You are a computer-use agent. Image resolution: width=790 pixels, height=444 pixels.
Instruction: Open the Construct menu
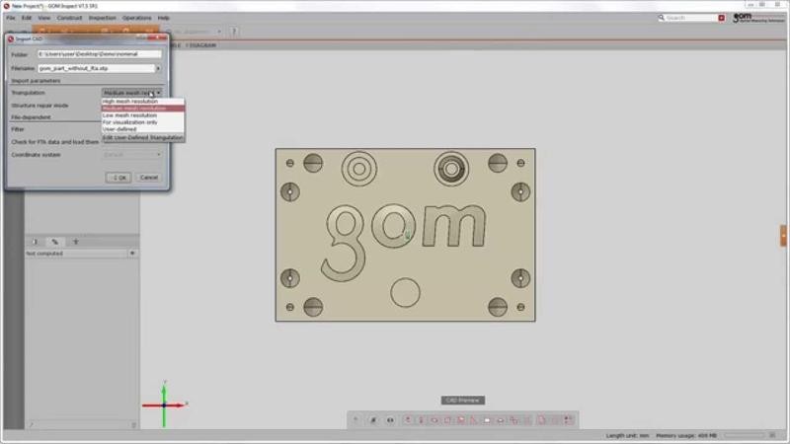coord(69,18)
